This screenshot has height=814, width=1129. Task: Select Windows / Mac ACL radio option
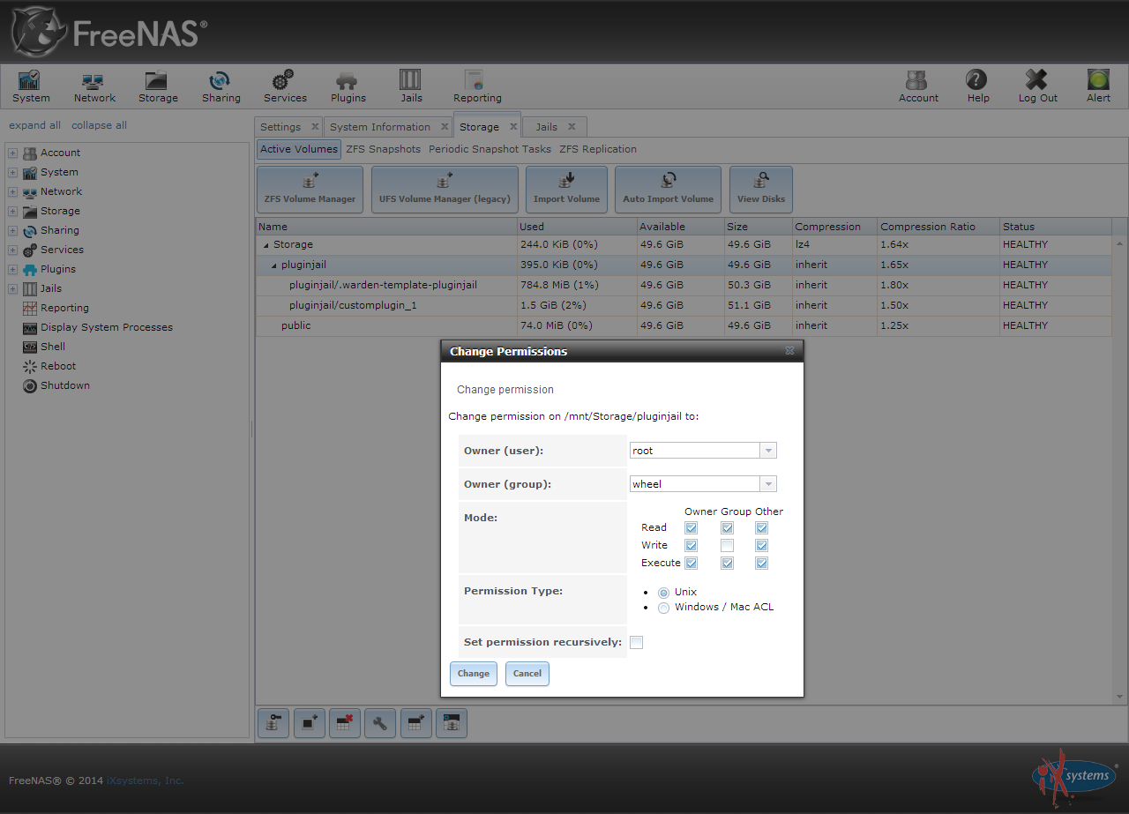663,608
